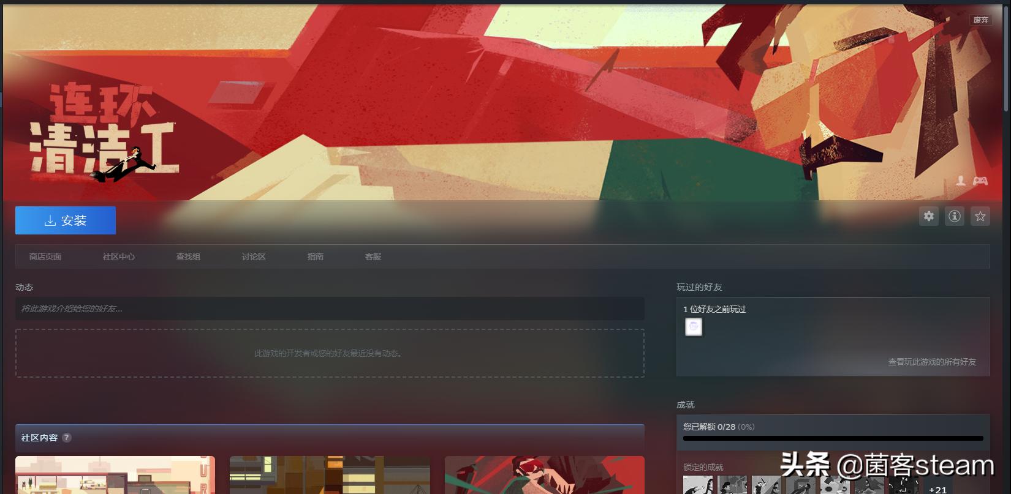This screenshot has height=494, width=1011.
Task: Click the 废弃 collection tag on banner
Action: (981, 20)
